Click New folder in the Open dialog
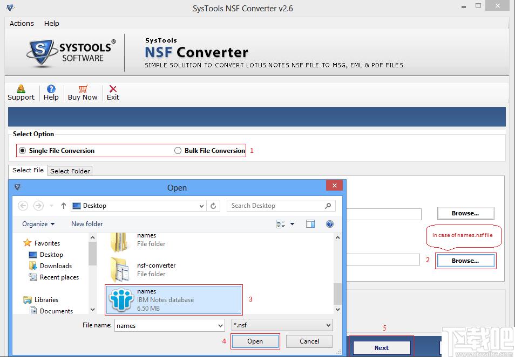 coord(87,224)
